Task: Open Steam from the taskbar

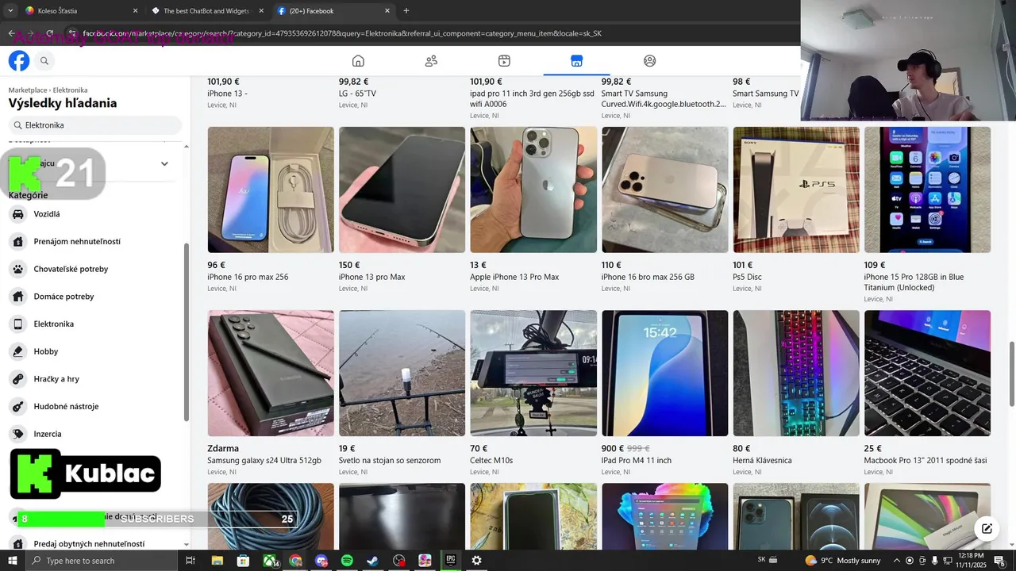Action: pyautogui.click(x=372, y=561)
